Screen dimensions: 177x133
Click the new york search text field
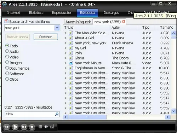pyautogui.click(x=29, y=28)
